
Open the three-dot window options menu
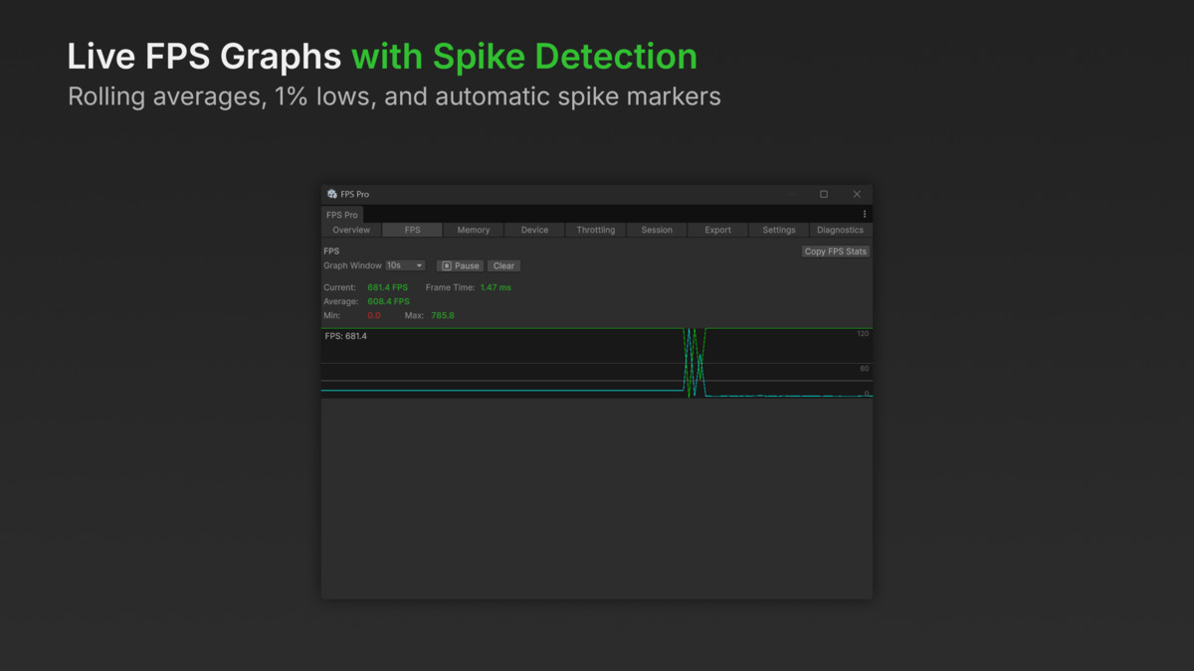[864, 214]
